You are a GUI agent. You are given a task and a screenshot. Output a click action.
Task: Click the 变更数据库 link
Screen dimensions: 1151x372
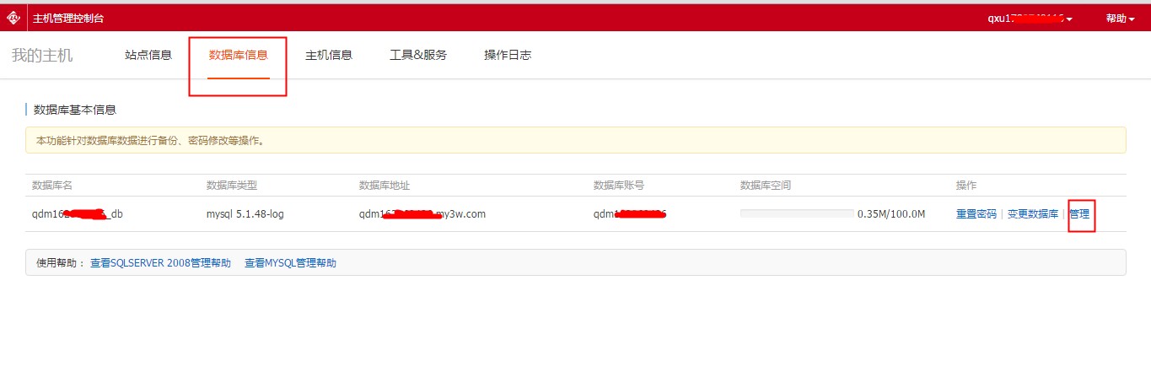1033,214
